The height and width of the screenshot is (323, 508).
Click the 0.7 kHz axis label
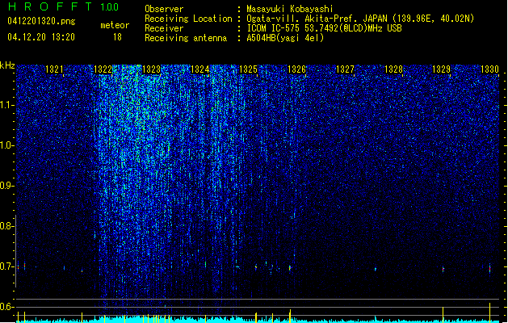coord(6,266)
